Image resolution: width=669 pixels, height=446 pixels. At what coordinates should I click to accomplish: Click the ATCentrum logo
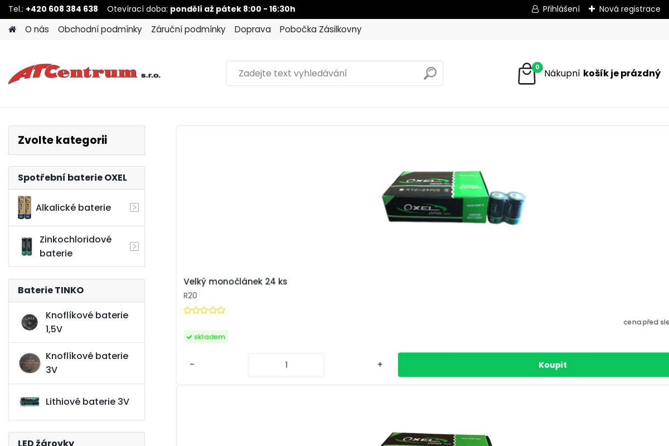(84, 74)
